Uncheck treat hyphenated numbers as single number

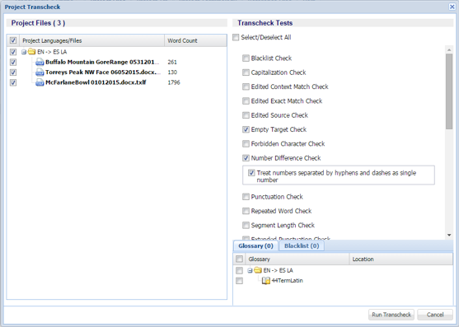point(251,173)
